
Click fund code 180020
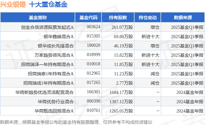pos(94,46)
